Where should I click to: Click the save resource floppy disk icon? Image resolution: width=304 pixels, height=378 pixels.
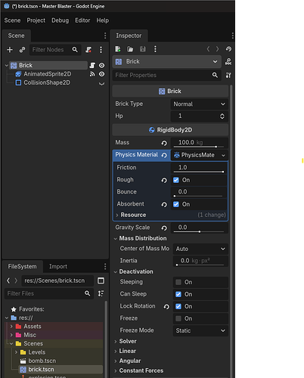[143, 49]
